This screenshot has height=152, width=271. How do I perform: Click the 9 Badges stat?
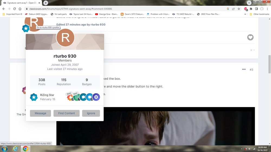click(x=87, y=82)
